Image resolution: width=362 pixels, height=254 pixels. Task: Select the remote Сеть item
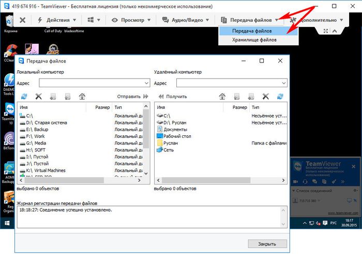click(165, 150)
